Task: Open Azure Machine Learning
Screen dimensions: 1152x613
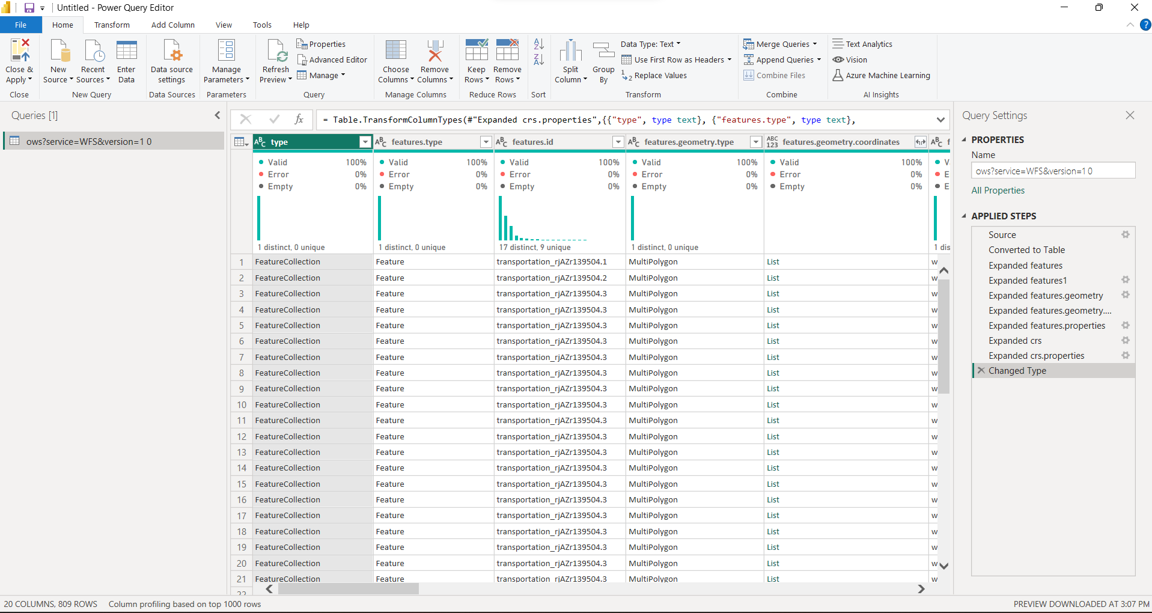Action: (881, 75)
